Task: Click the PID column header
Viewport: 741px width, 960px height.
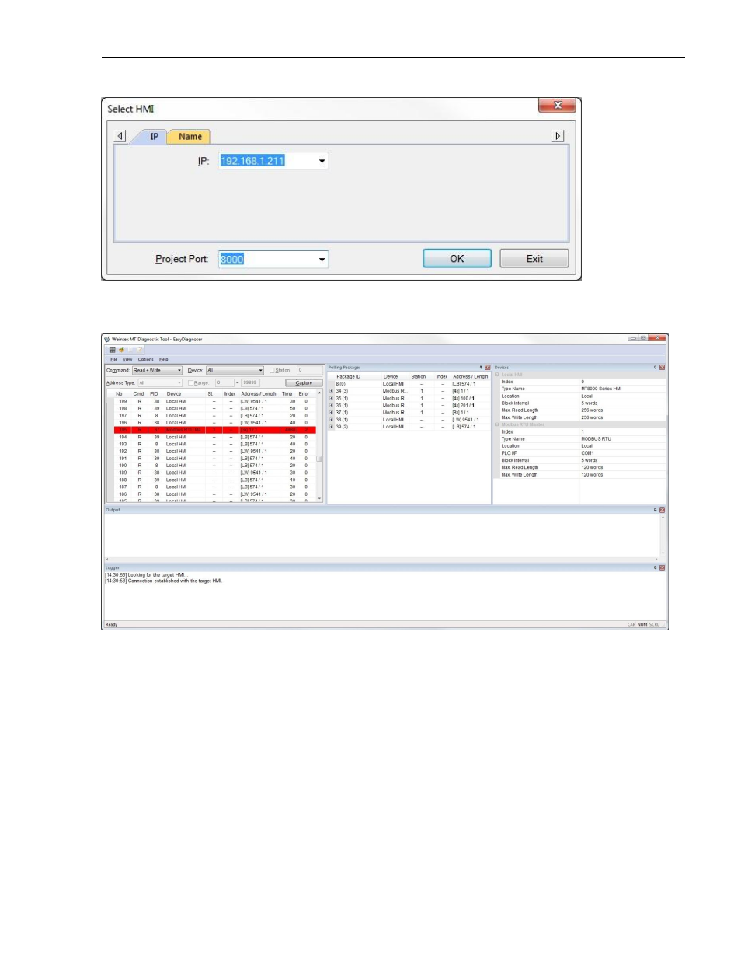Action: click(155, 393)
